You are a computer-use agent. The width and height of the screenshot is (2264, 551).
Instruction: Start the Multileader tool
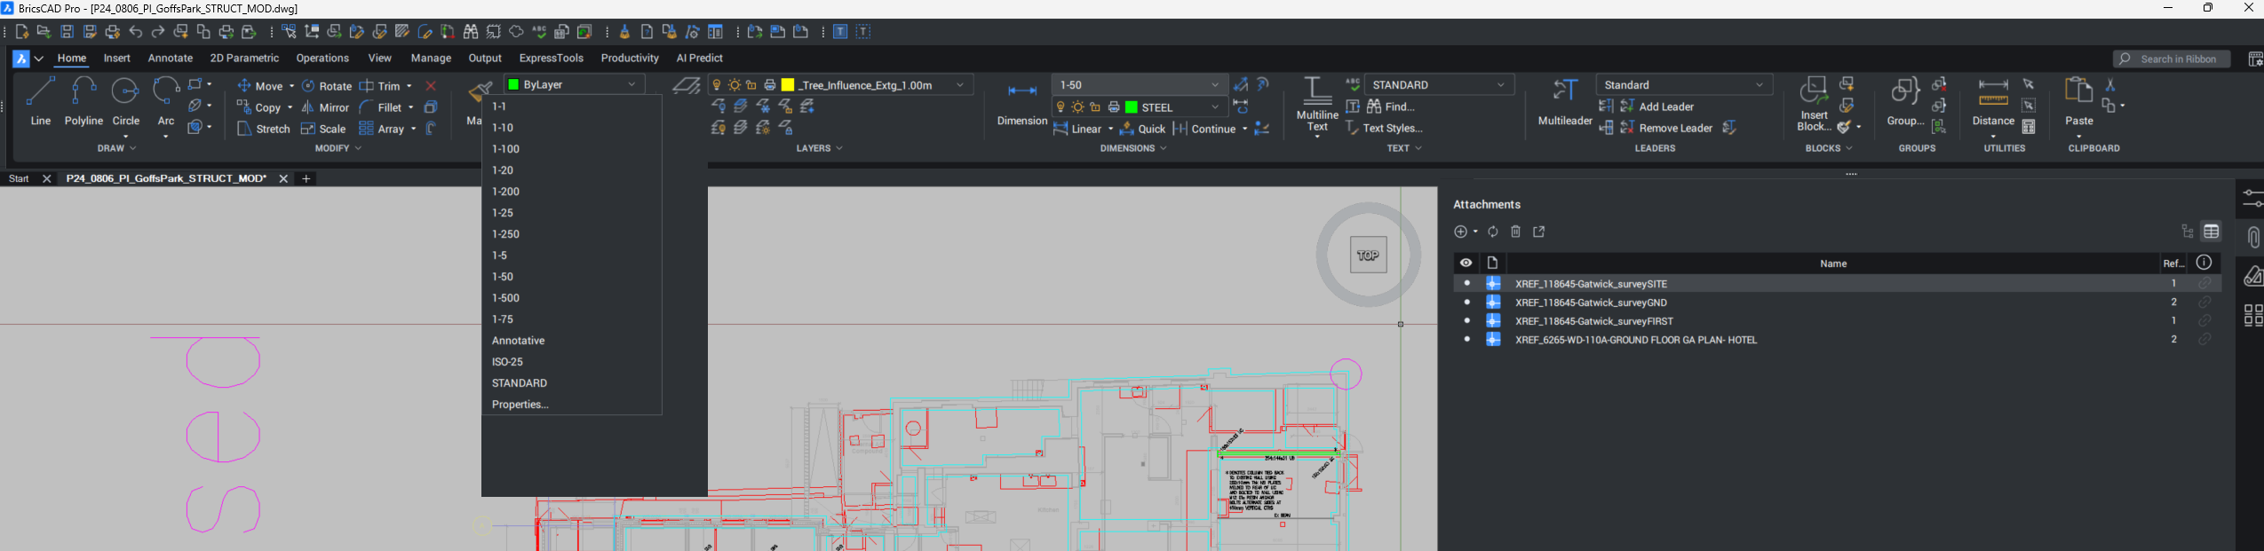[1564, 92]
